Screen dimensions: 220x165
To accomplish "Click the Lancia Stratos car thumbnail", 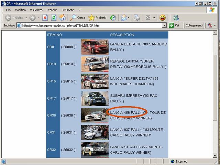I will [x=95, y=150].
